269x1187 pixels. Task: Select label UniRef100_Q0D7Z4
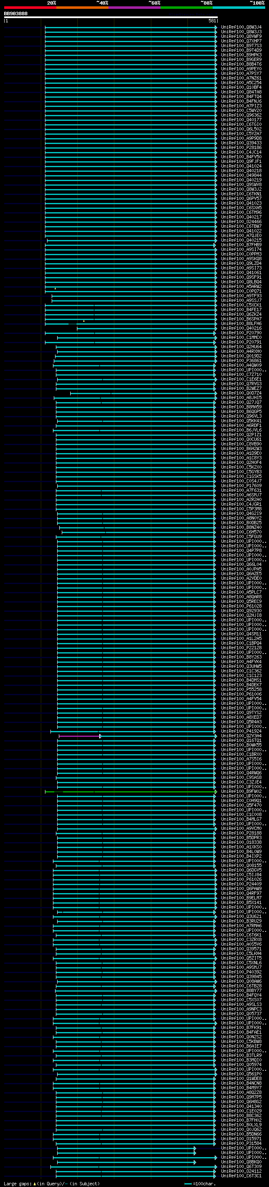[241, 393]
